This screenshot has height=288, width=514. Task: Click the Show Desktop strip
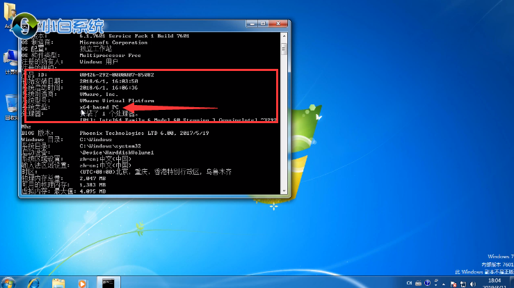tap(511, 282)
